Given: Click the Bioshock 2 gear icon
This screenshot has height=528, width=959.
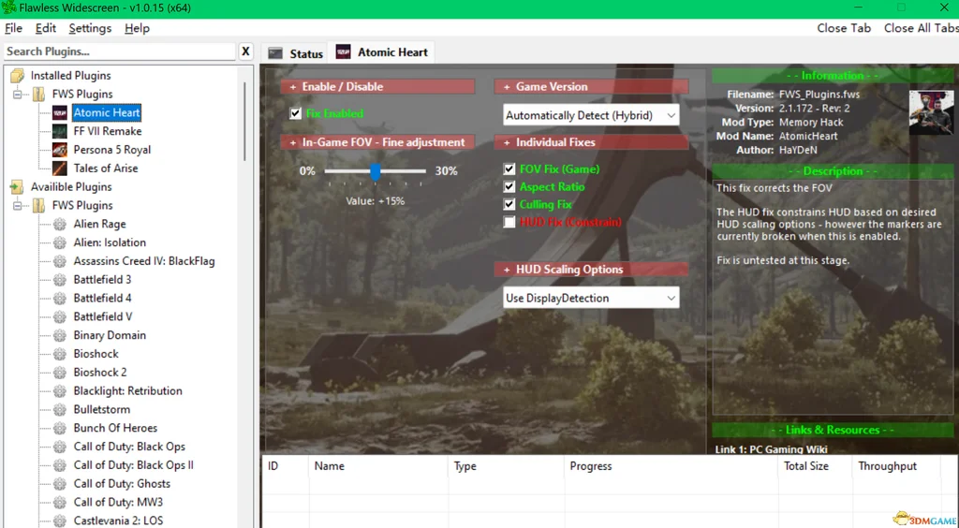Looking at the screenshot, I should (60, 373).
